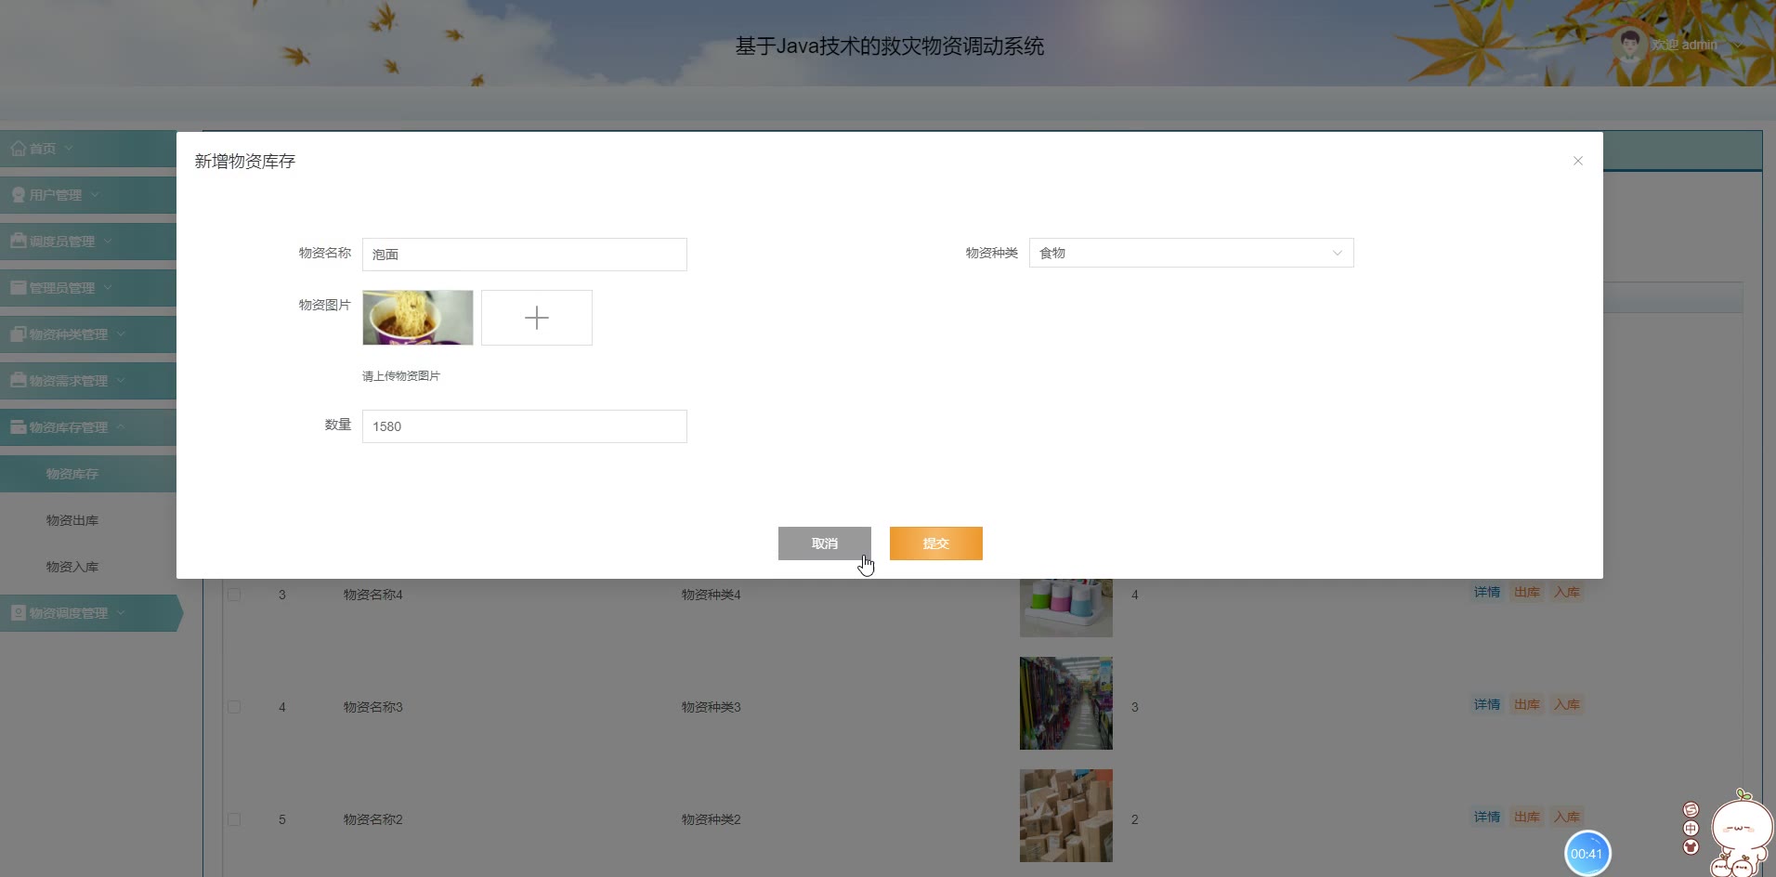Open the 物资入库 submenu item
This screenshot has height=877, width=1776.
[x=72, y=567]
